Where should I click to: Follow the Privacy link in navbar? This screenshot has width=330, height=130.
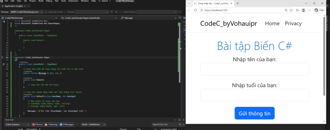[x=293, y=23]
